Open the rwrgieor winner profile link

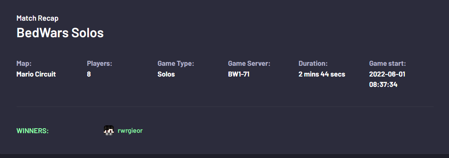click(130, 131)
